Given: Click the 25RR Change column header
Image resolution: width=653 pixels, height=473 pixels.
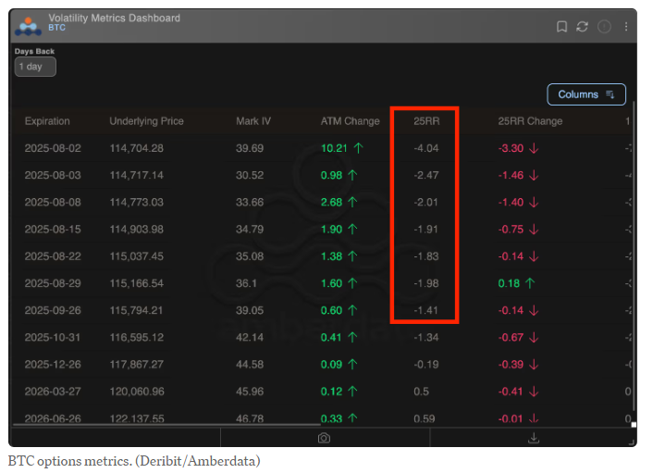Looking at the screenshot, I should point(530,121).
